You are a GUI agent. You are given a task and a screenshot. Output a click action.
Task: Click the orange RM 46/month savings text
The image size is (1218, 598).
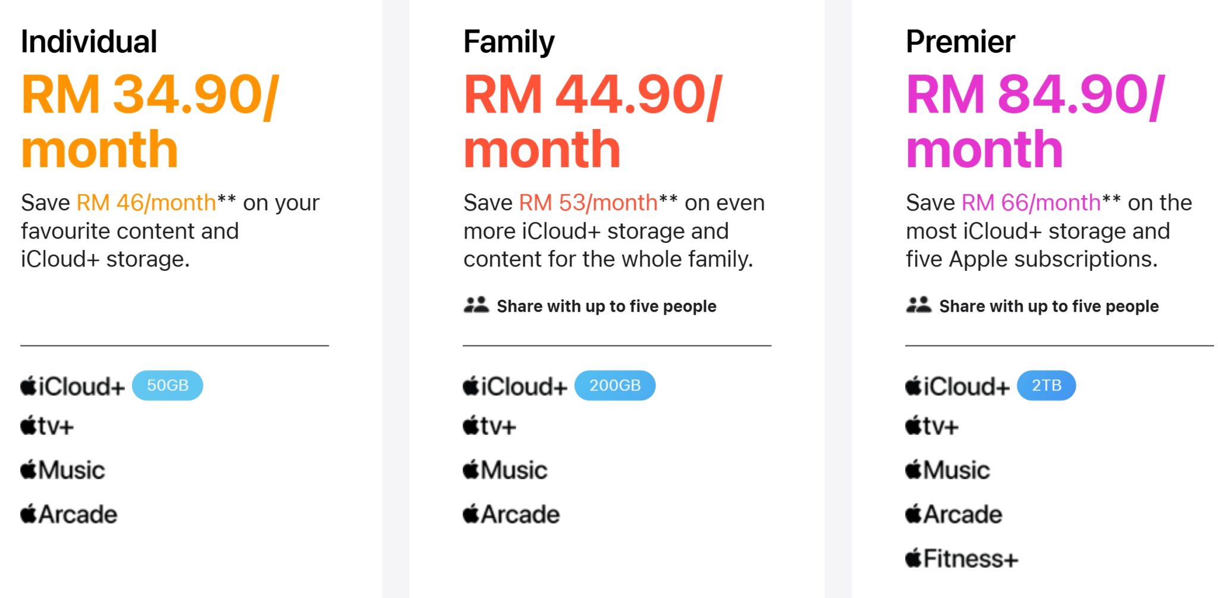[x=146, y=203]
